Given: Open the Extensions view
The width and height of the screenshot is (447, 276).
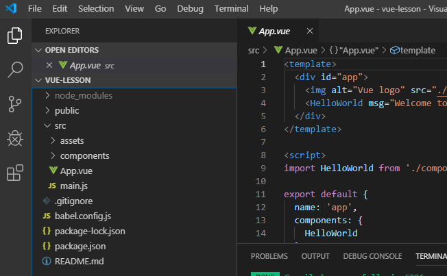Looking at the screenshot, I should [15, 173].
